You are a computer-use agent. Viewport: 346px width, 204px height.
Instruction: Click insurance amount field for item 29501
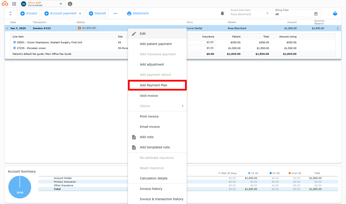[x=201, y=42]
